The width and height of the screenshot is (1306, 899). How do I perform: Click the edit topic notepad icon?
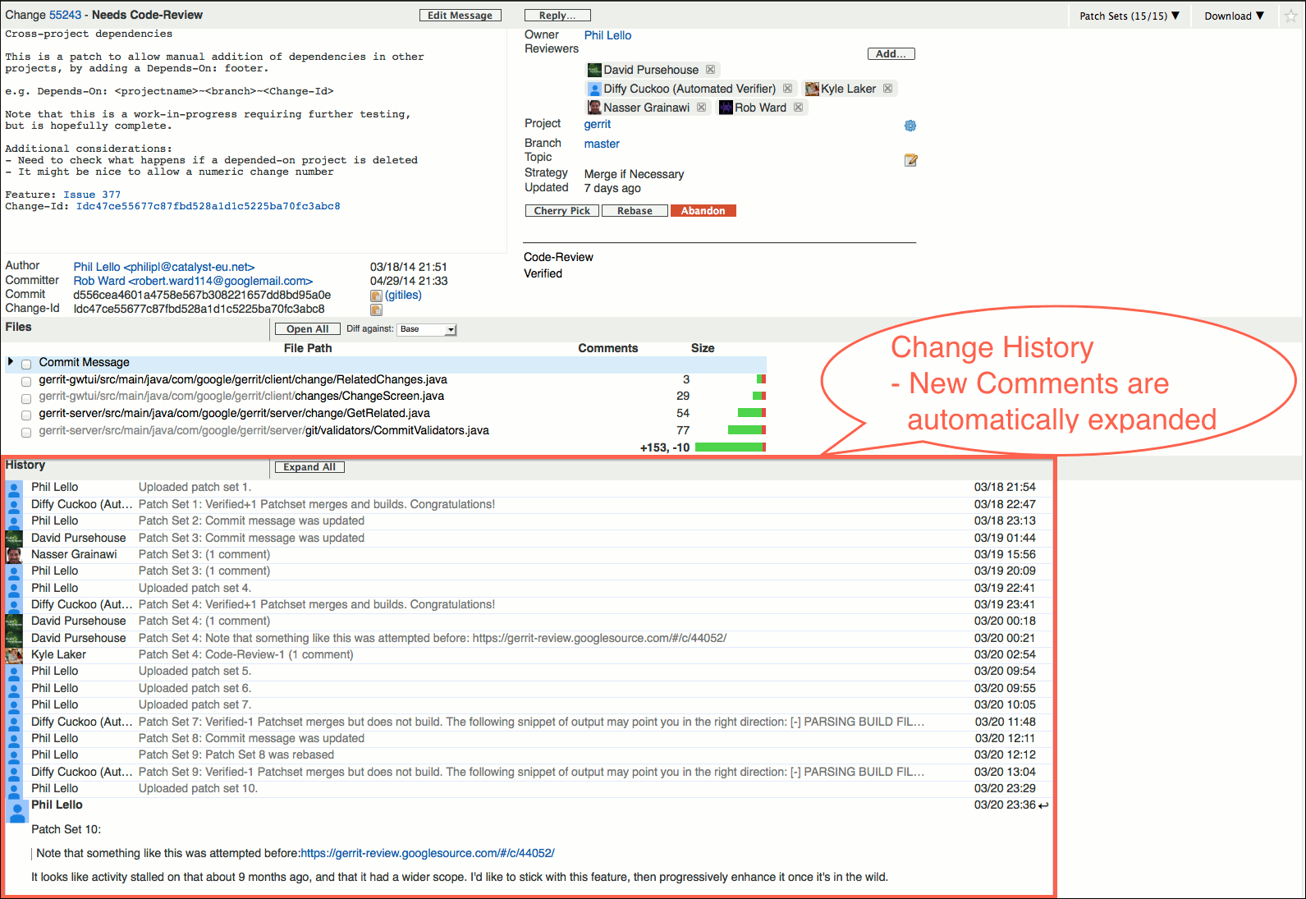click(x=910, y=160)
